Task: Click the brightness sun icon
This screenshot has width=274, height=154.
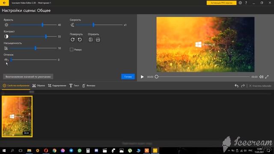Action: [6, 25]
